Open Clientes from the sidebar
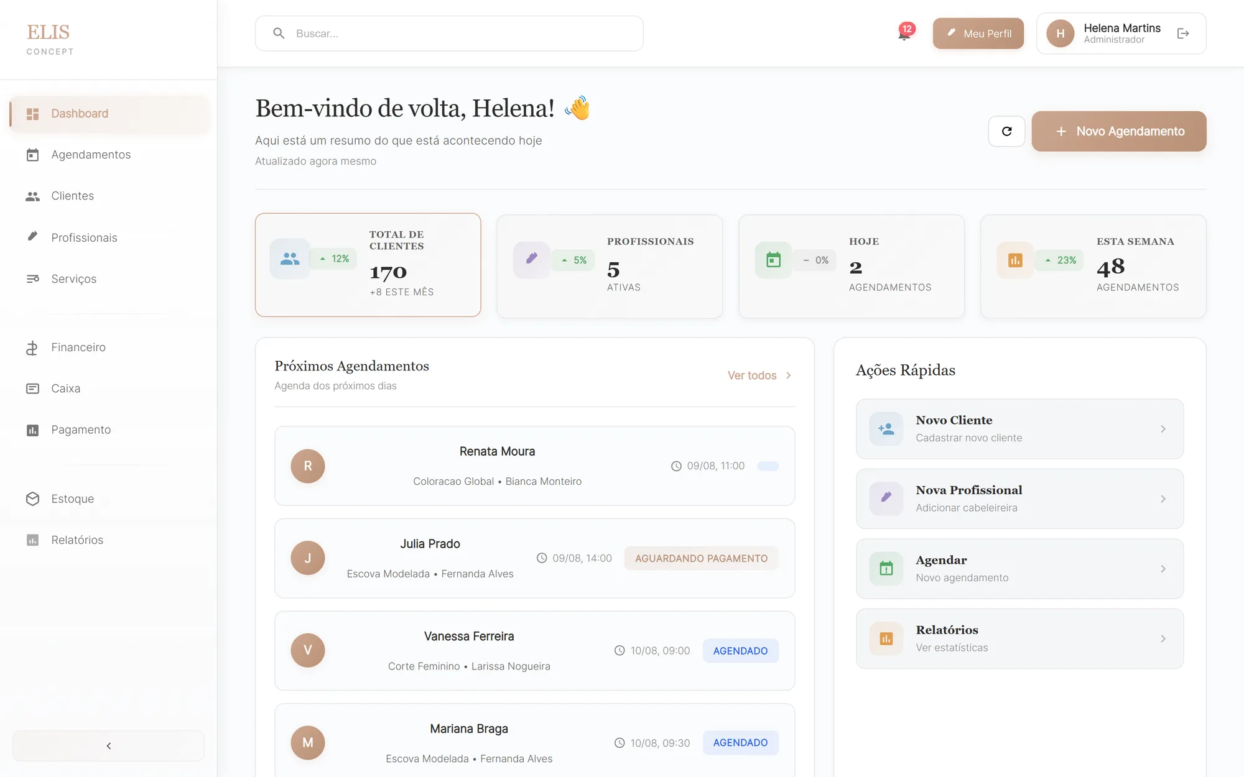Screen dimensions: 1244x777 point(109,196)
